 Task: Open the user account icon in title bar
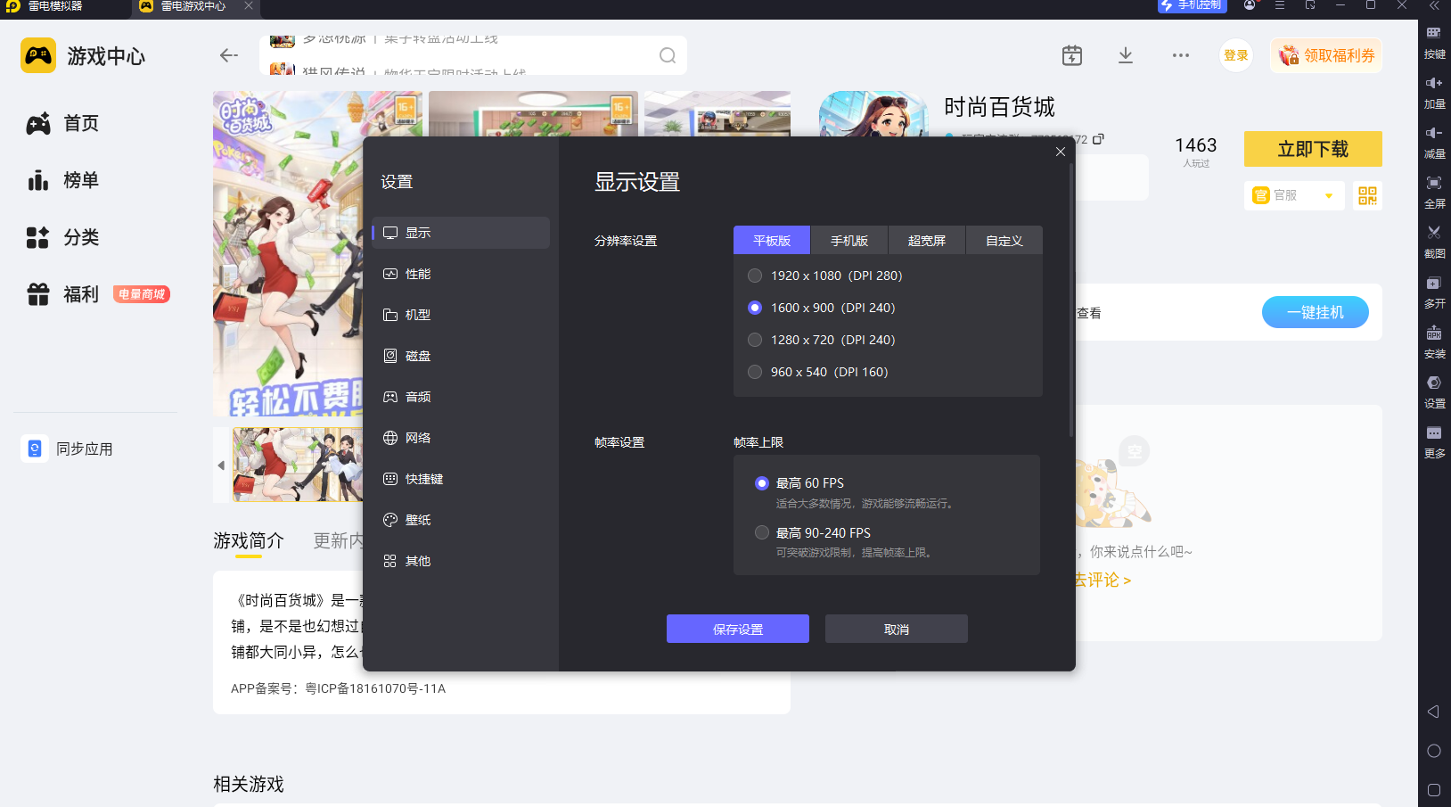(x=1250, y=5)
